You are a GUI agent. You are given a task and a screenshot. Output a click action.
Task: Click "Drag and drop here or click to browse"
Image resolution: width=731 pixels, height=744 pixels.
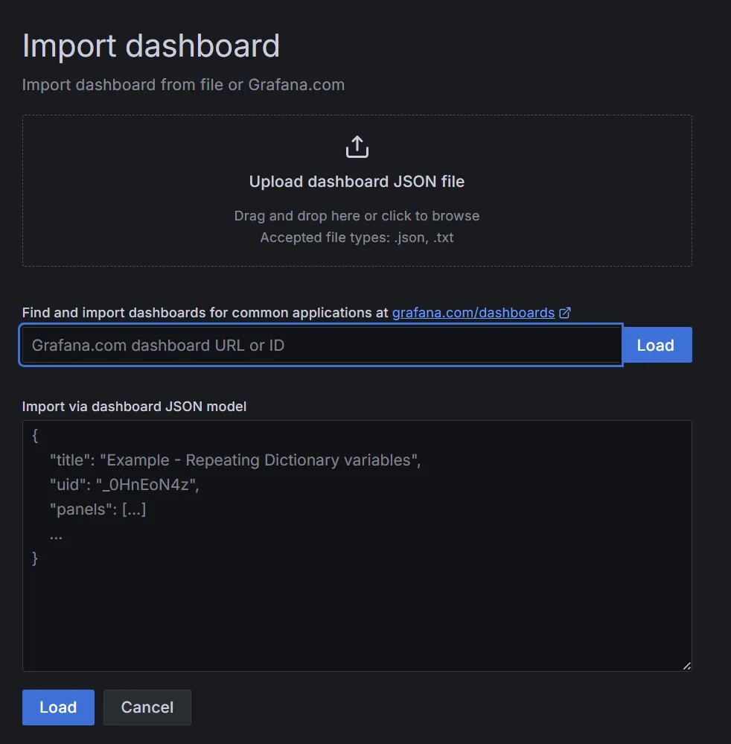pyautogui.click(x=357, y=216)
